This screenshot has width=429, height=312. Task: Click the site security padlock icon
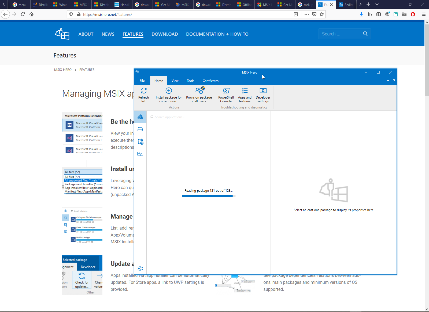[79, 14]
